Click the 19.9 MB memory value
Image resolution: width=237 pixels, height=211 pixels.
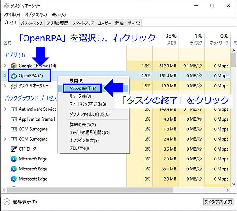(169, 86)
